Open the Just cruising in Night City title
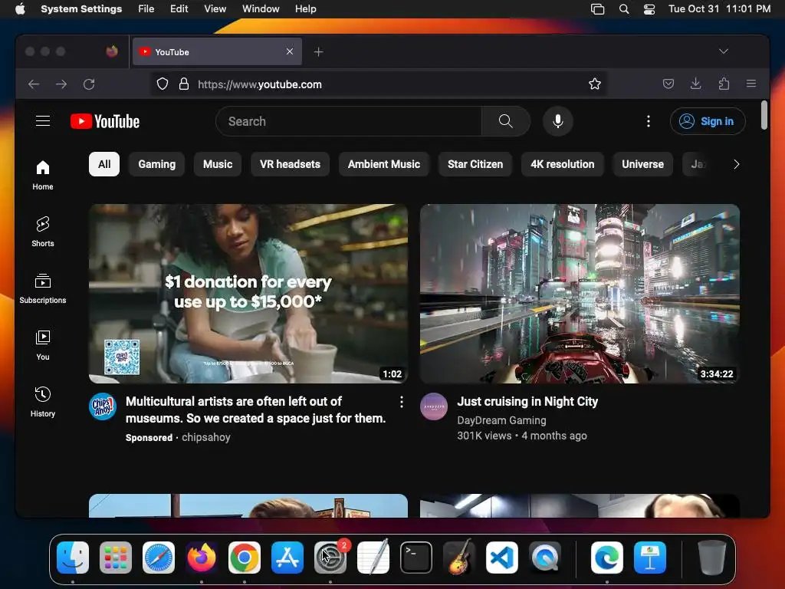Viewport: 785px width, 589px height. click(527, 402)
